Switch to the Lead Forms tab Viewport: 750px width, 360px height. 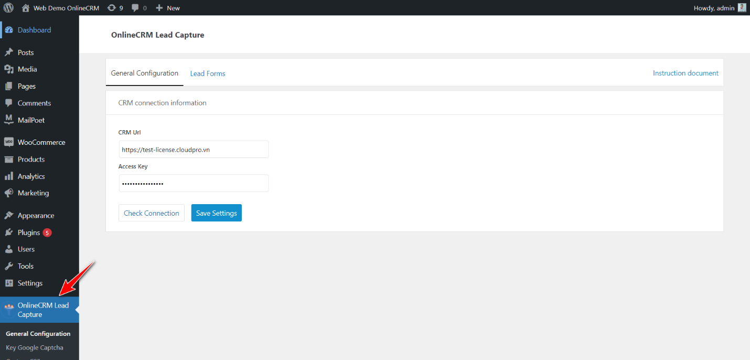click(x=207, y=73)
